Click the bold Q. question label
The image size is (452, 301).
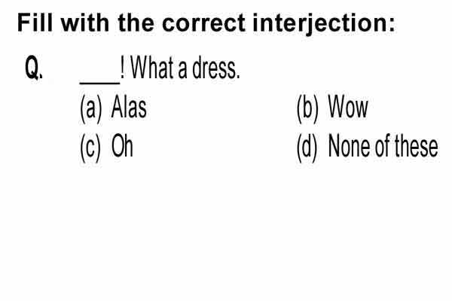pos(34,68)
